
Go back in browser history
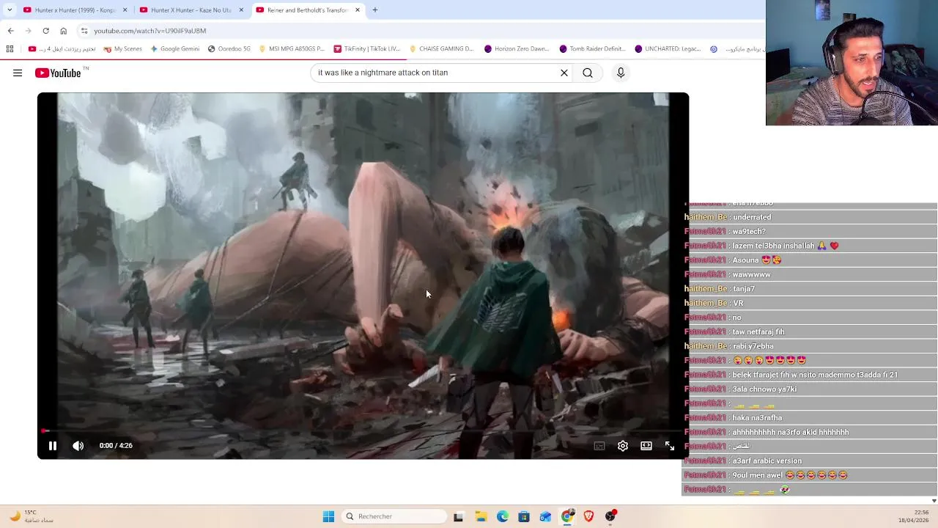[x=10, y=31]
